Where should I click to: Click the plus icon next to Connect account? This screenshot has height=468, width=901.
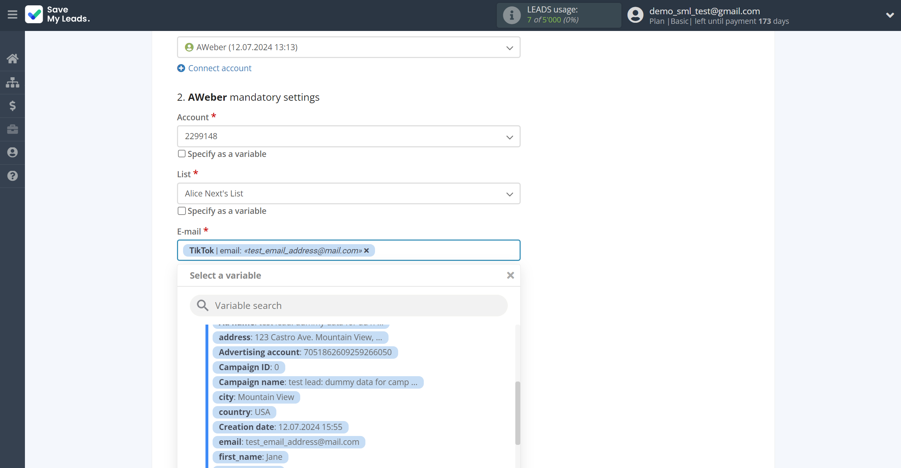181,68
